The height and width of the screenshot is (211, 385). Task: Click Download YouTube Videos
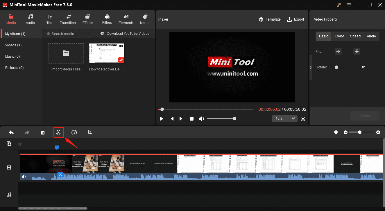click(125, 34)
